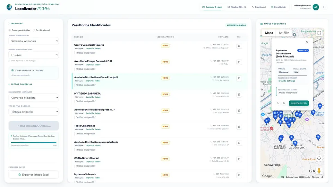Screen dimensions: 333x187
Task: Switch to Dashboard tab
Action: click(x=258, y=7)
